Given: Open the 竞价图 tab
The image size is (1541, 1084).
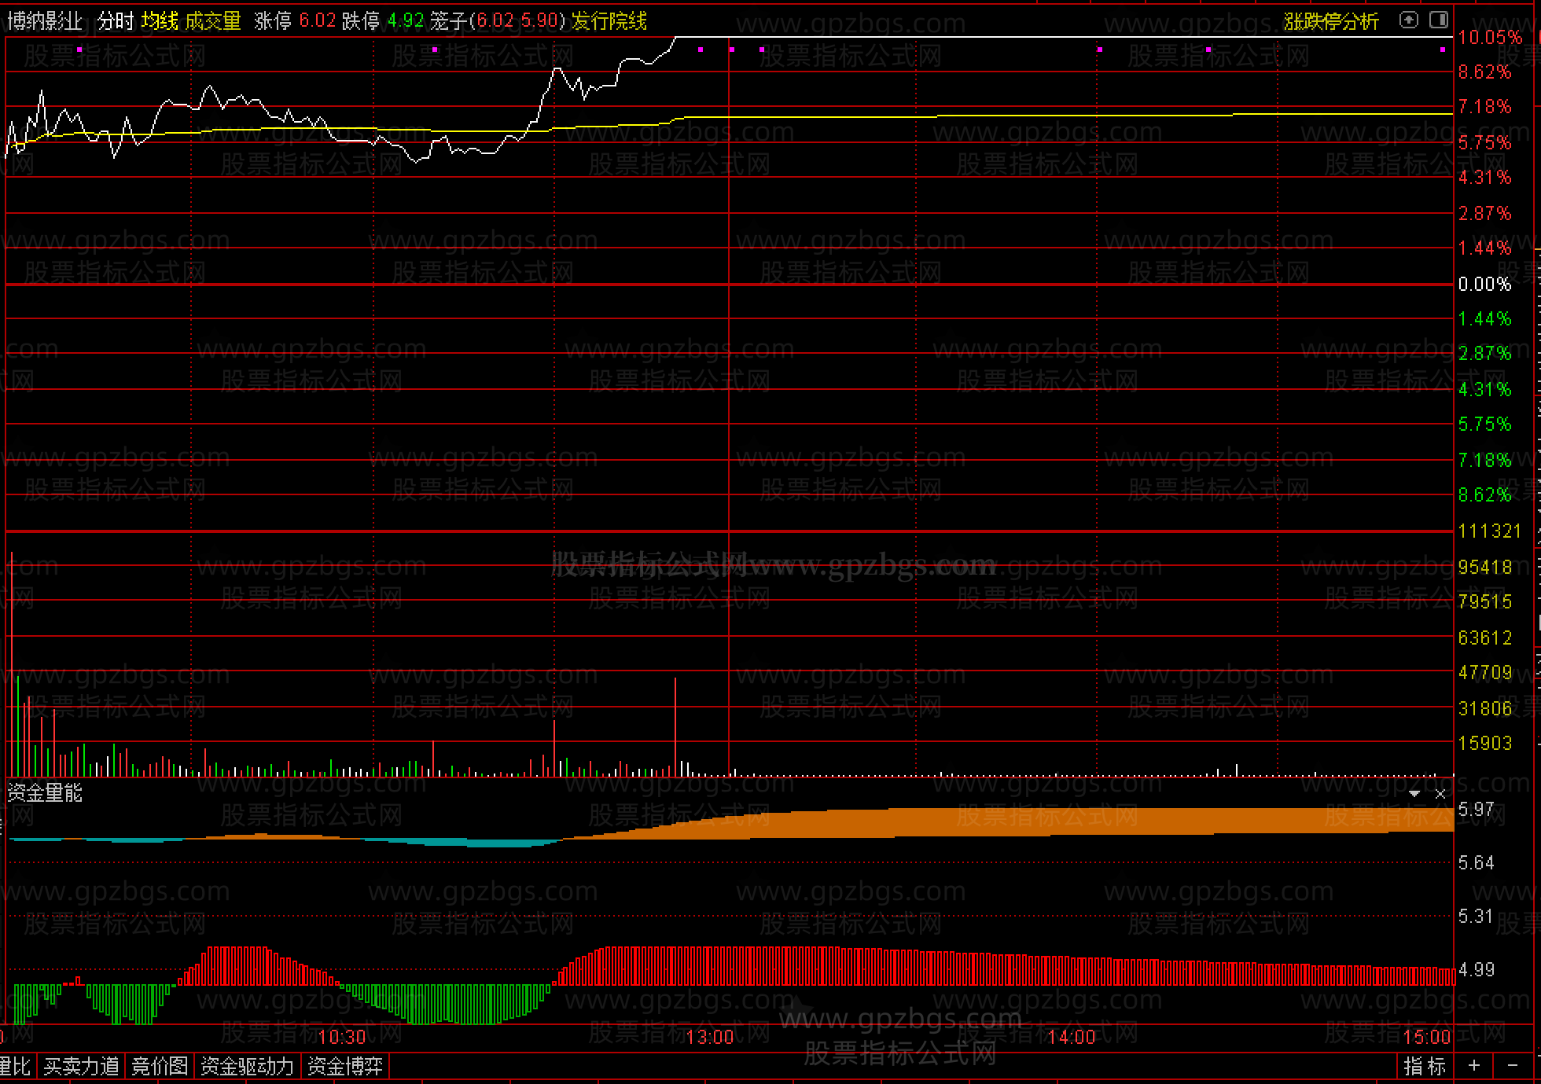Looking at the screenshot, I should 160,1066.
